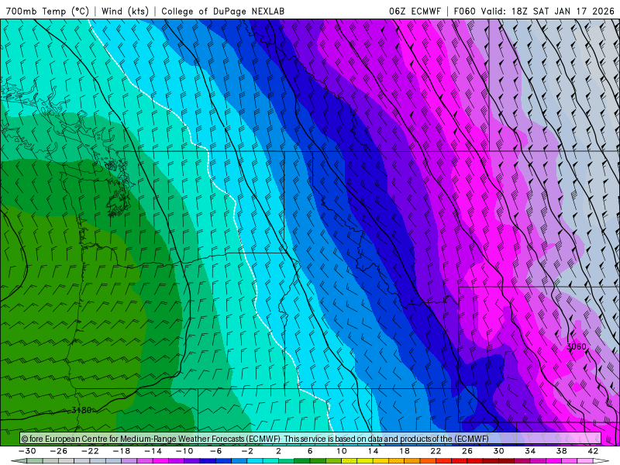Select the 'Wind (kts)' header label
620x465 pixels.
125,11
